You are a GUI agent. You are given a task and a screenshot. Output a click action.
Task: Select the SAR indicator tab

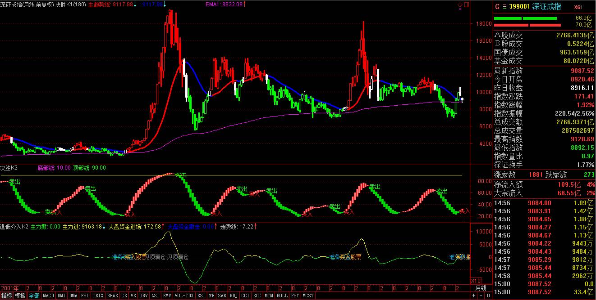(222, 296)
